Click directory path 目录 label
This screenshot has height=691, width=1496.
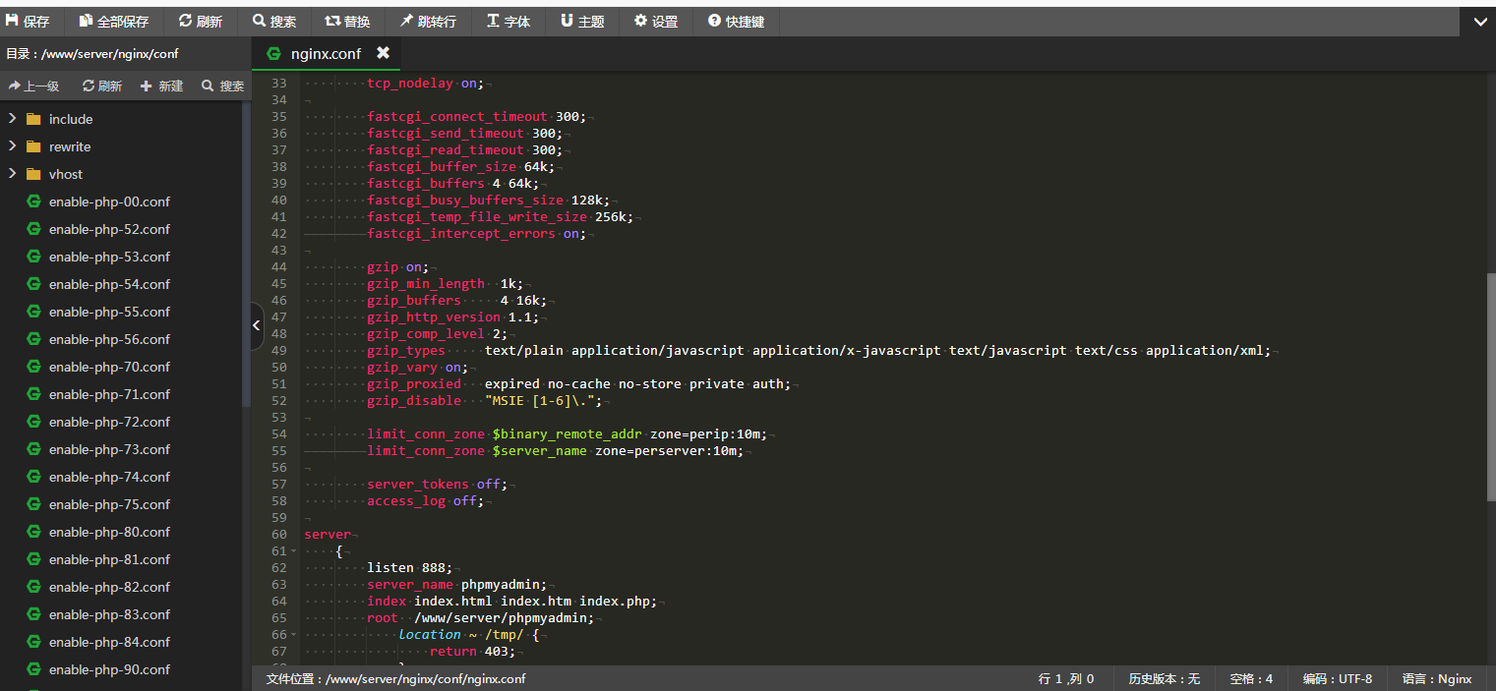point(92,54)
